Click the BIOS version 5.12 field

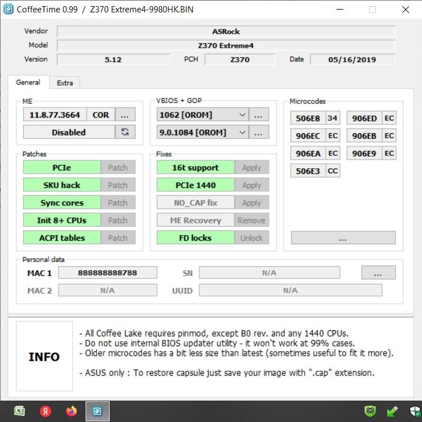pyautogui.click(x=113, y=59)
